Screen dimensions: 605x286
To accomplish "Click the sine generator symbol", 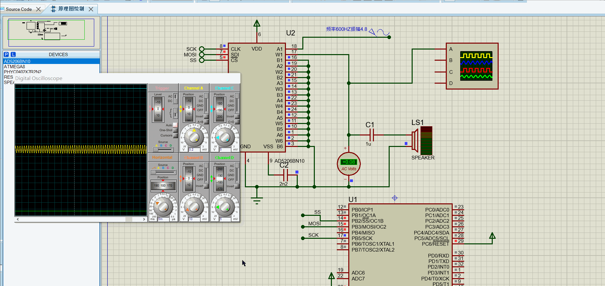I will tap(383, 32).
